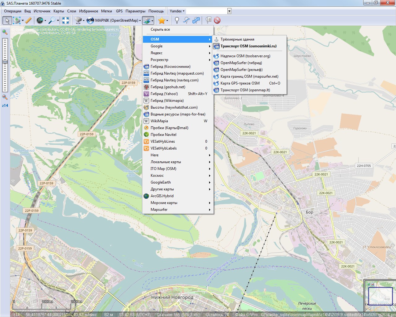
Task: Toggle the VESatHybLines layer
Action: [178, 141]
